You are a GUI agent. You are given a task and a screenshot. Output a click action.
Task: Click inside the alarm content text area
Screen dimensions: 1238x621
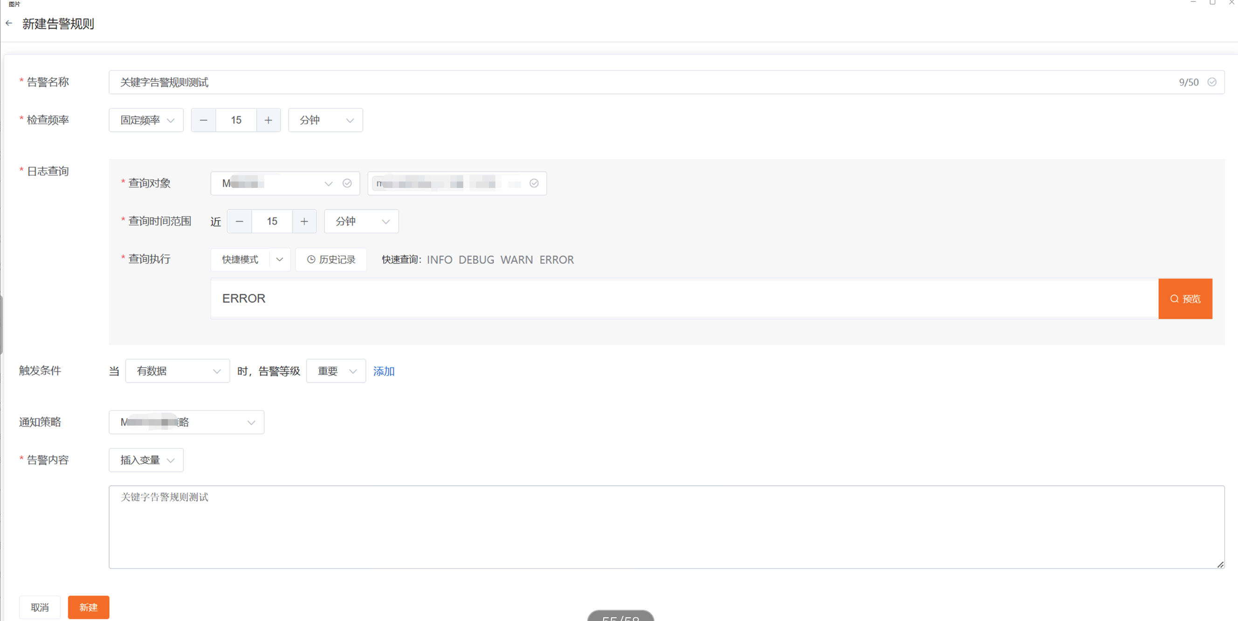point(666,527)
